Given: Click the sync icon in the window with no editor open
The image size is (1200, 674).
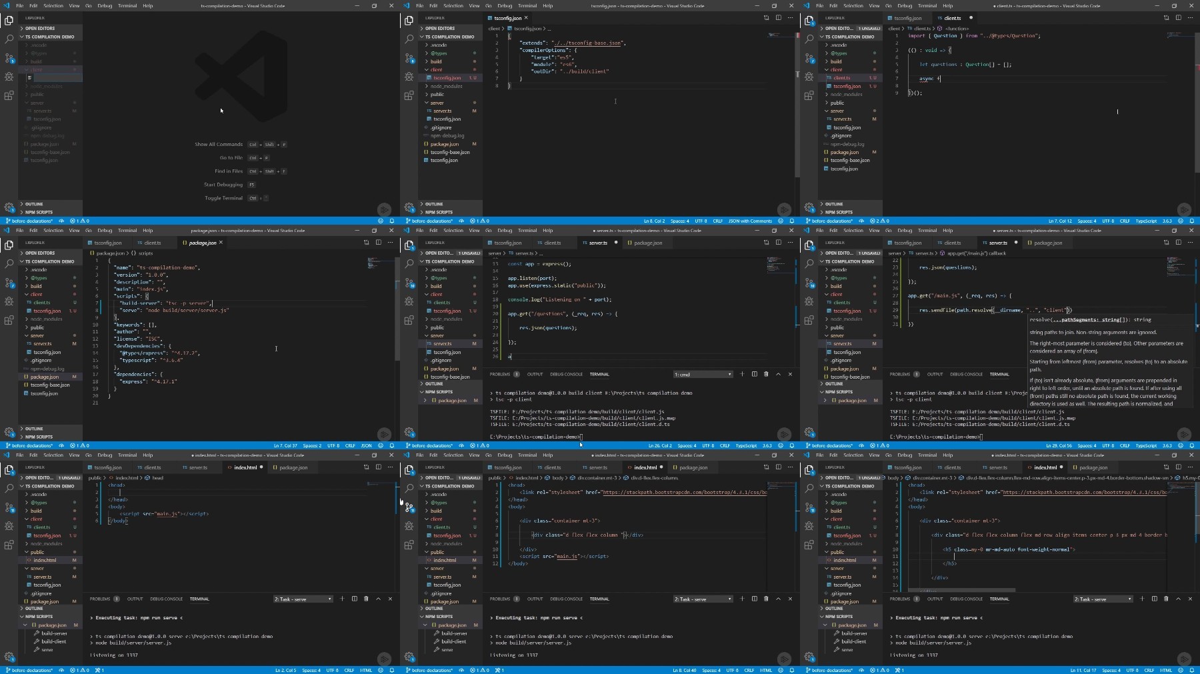Looking at the screenshot, I should click(x=61, y=221).
